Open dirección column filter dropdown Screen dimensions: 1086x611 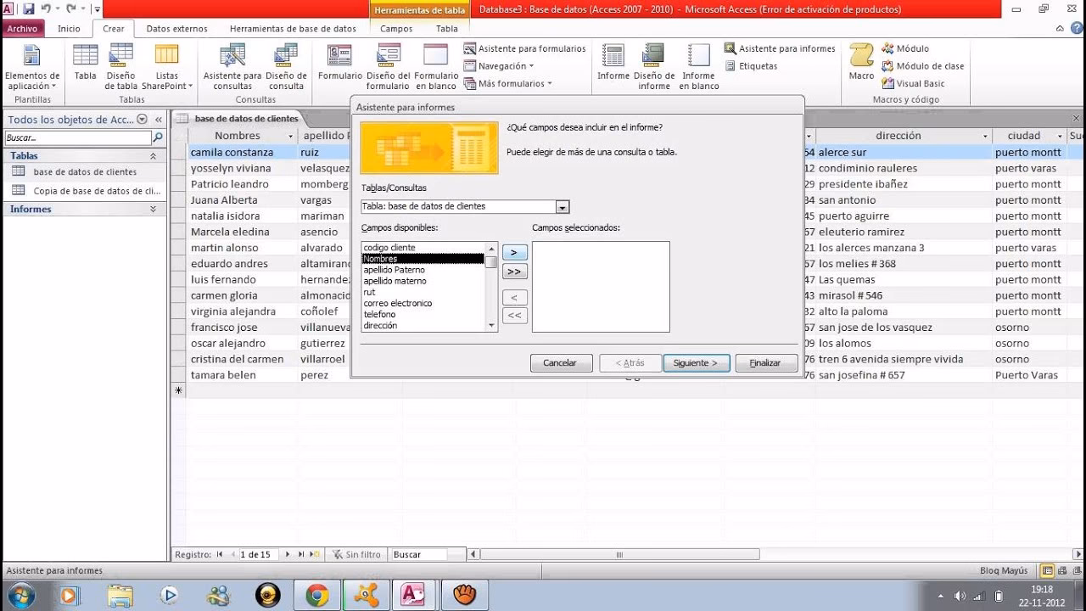(x=985, y=136)
